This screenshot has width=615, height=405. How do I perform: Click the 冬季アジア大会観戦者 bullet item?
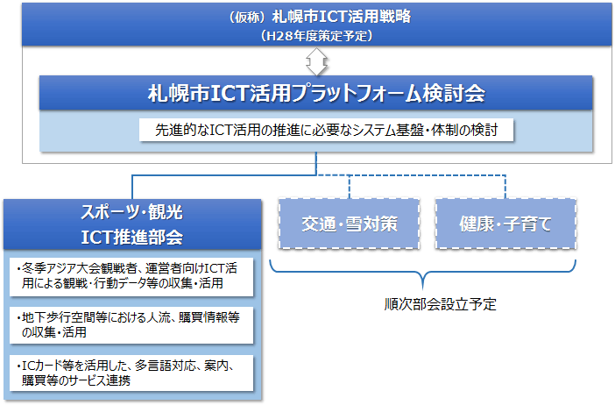click(x=131, y=276)
